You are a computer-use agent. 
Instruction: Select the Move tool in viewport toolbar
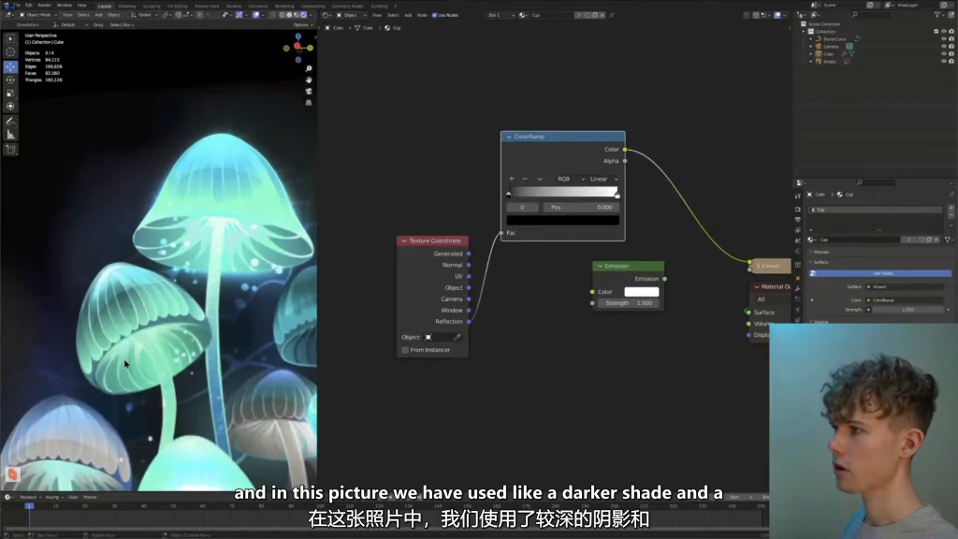click(10, 66)
